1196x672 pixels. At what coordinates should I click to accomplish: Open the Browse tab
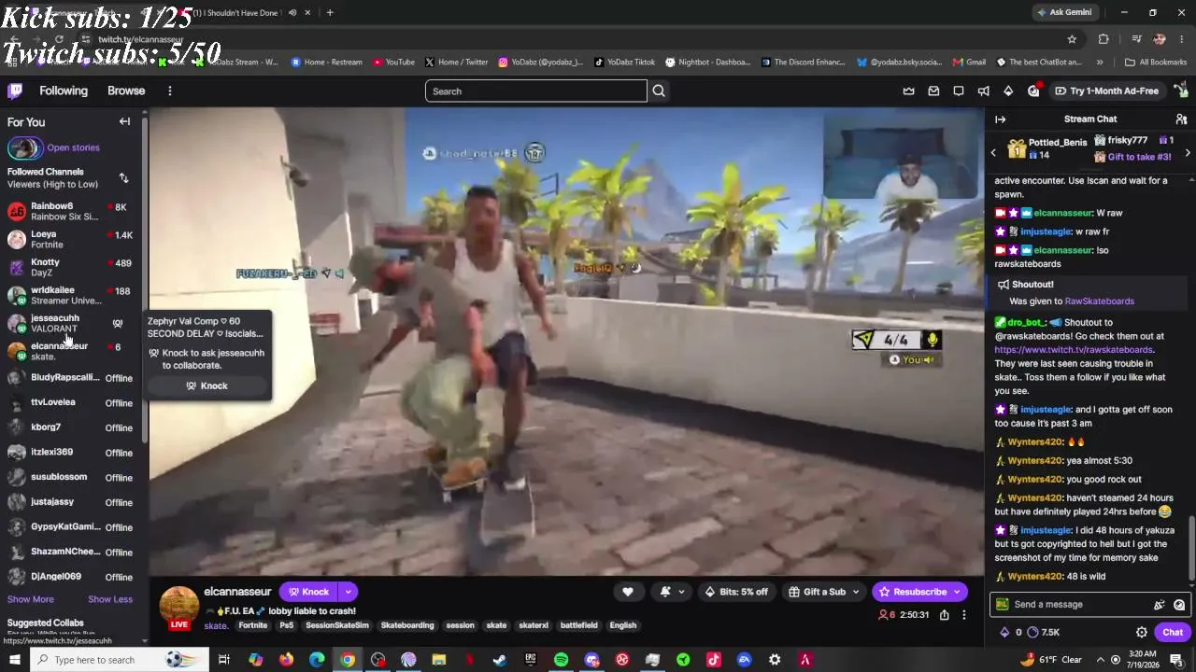tap(126, 91)
